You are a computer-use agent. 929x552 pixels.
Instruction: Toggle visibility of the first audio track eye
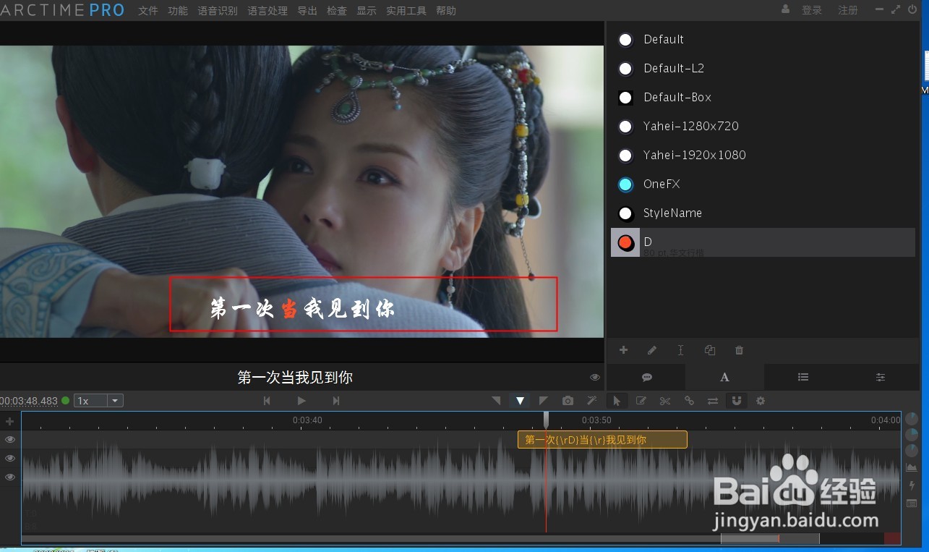click(10, 438)
